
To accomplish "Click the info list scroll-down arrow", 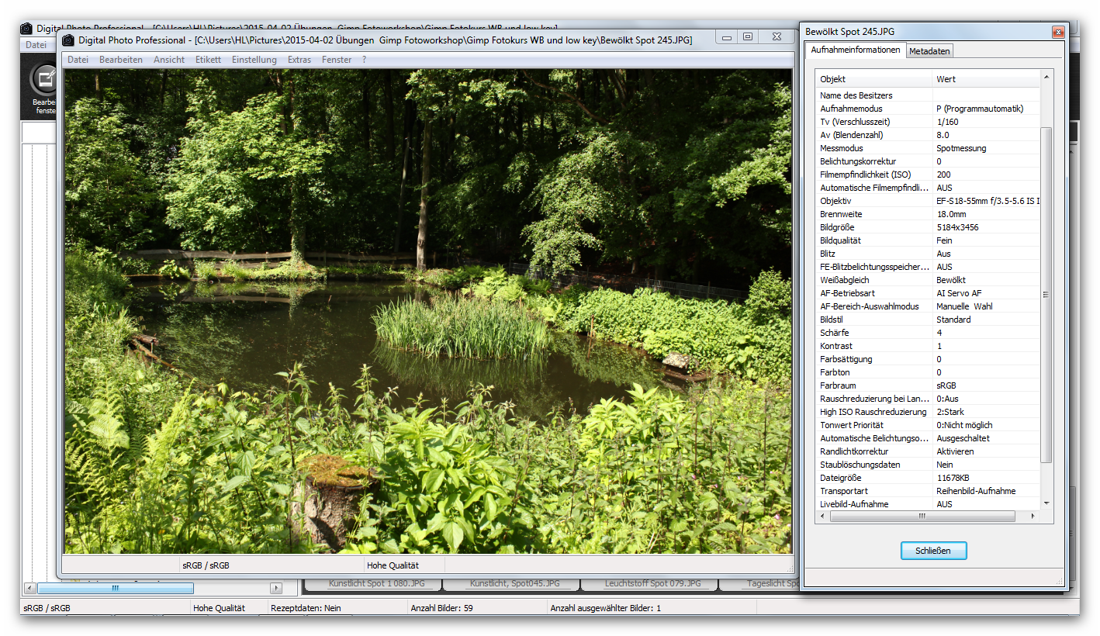I will [1046, 503].
